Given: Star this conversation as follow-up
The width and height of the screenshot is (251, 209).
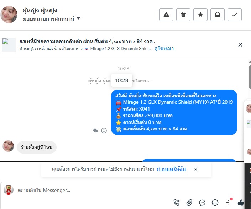Looking at the screenshot, I should 200,15.
